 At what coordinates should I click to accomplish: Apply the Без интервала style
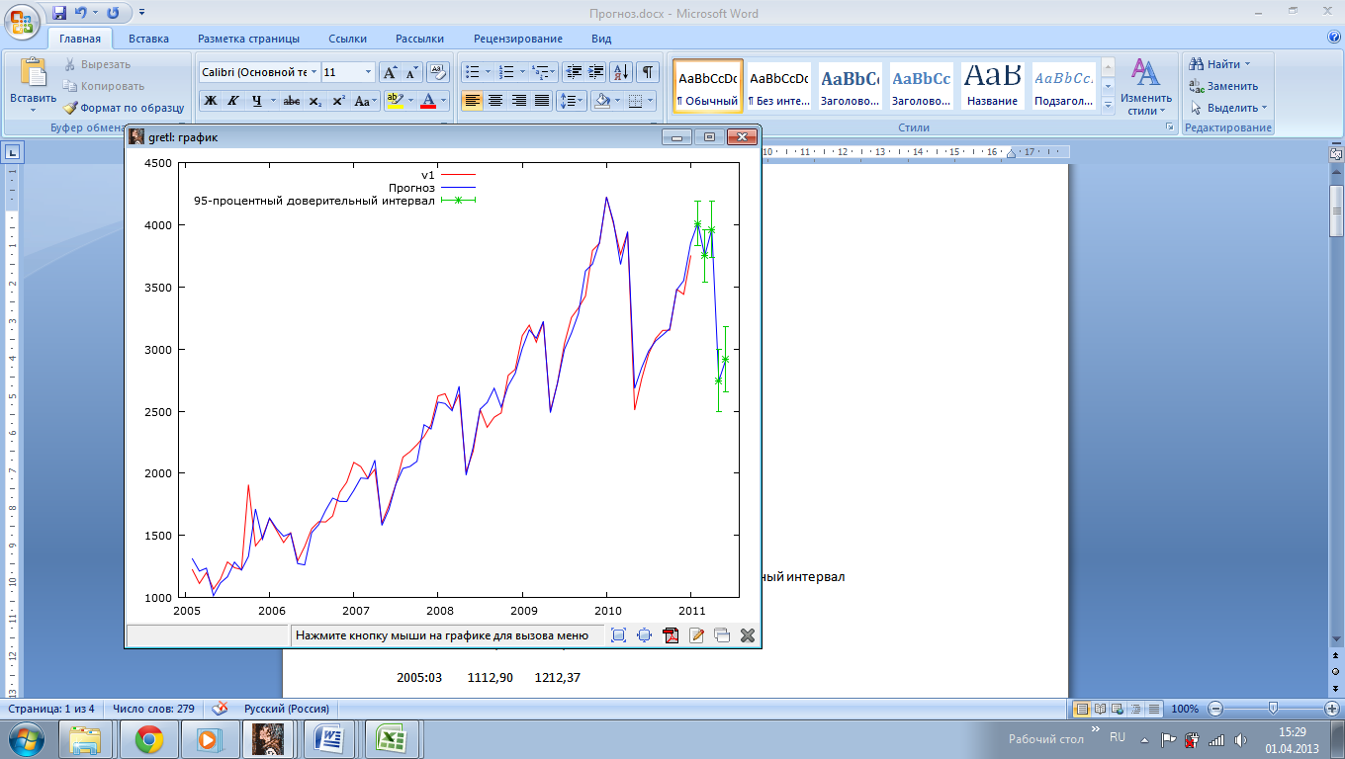point(778,87)
